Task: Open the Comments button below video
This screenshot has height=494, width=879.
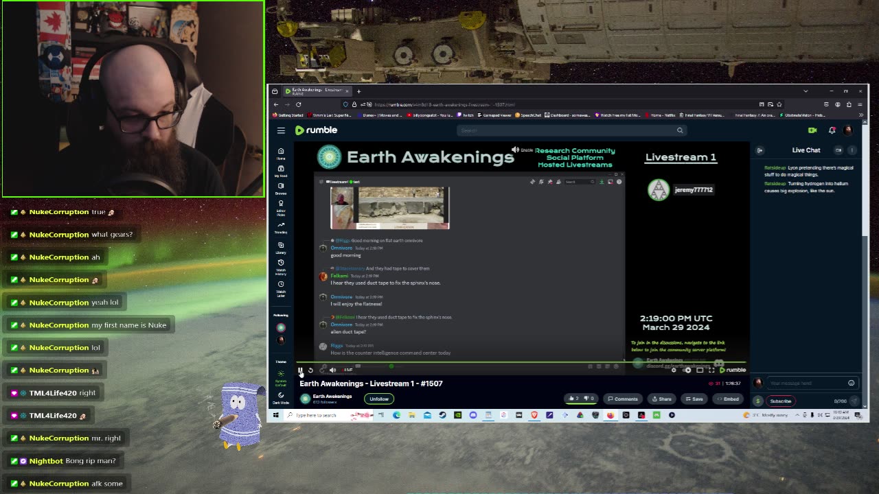Action: (623, 399)
